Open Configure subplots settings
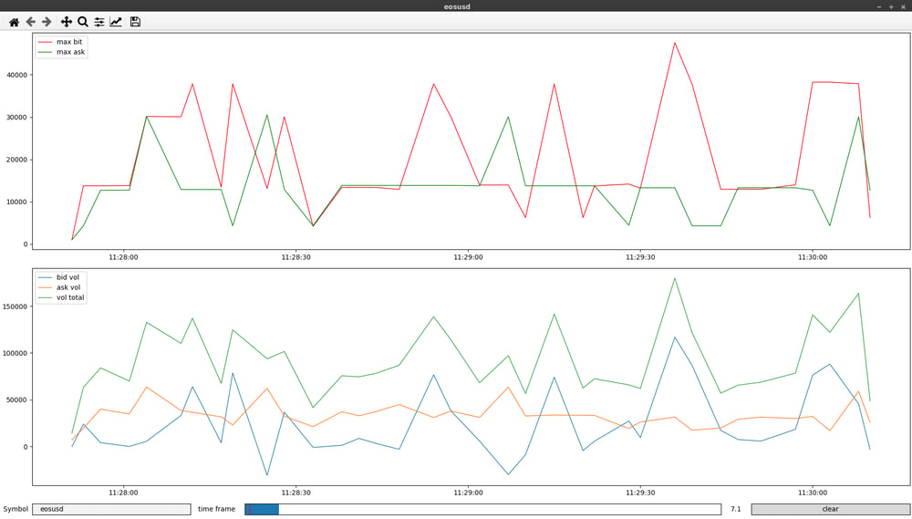Image resolution: width=912 pixels, height=519 pixels. 99,22
